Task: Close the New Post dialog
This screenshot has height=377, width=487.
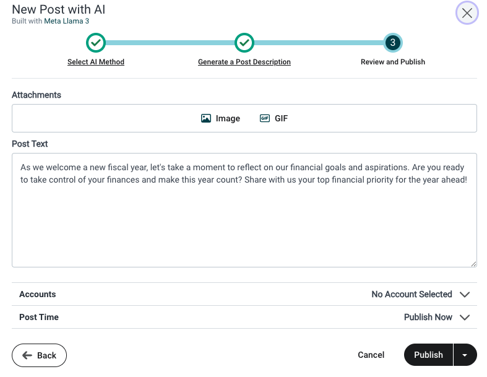Action: (467, 13)
